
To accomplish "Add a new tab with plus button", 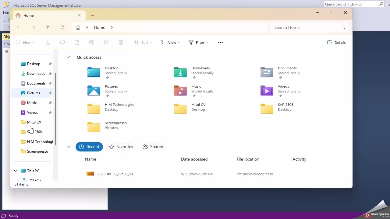I will tap(93, 15).
